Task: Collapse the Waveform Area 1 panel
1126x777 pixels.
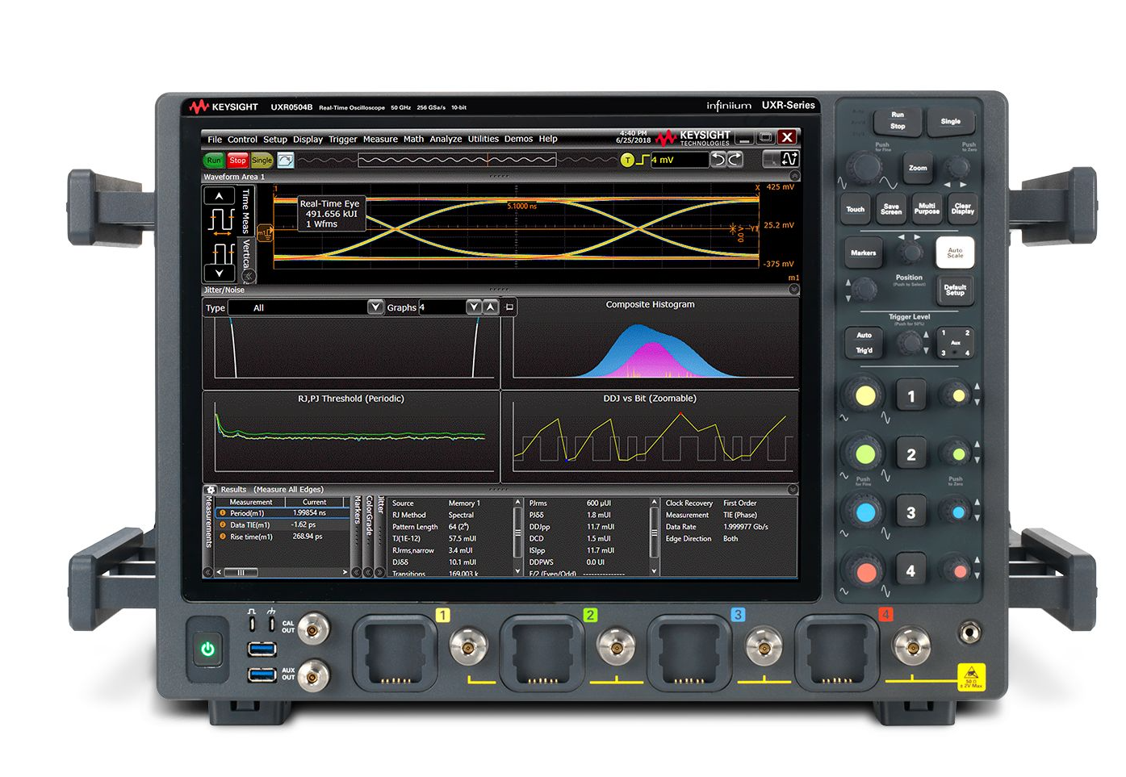Action: (x=794, y=176)
